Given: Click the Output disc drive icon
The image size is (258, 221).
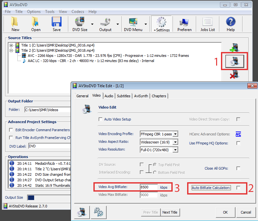Looking at the screenshot, I should [105, 22].
